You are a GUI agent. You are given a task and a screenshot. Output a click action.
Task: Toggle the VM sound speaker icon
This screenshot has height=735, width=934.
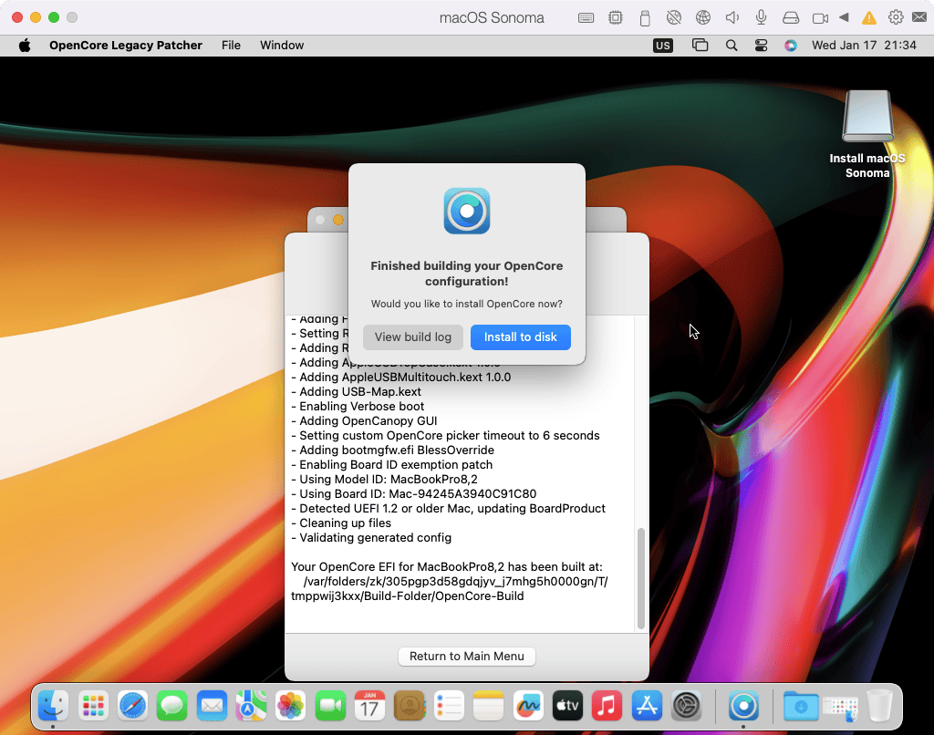(732, 17)
